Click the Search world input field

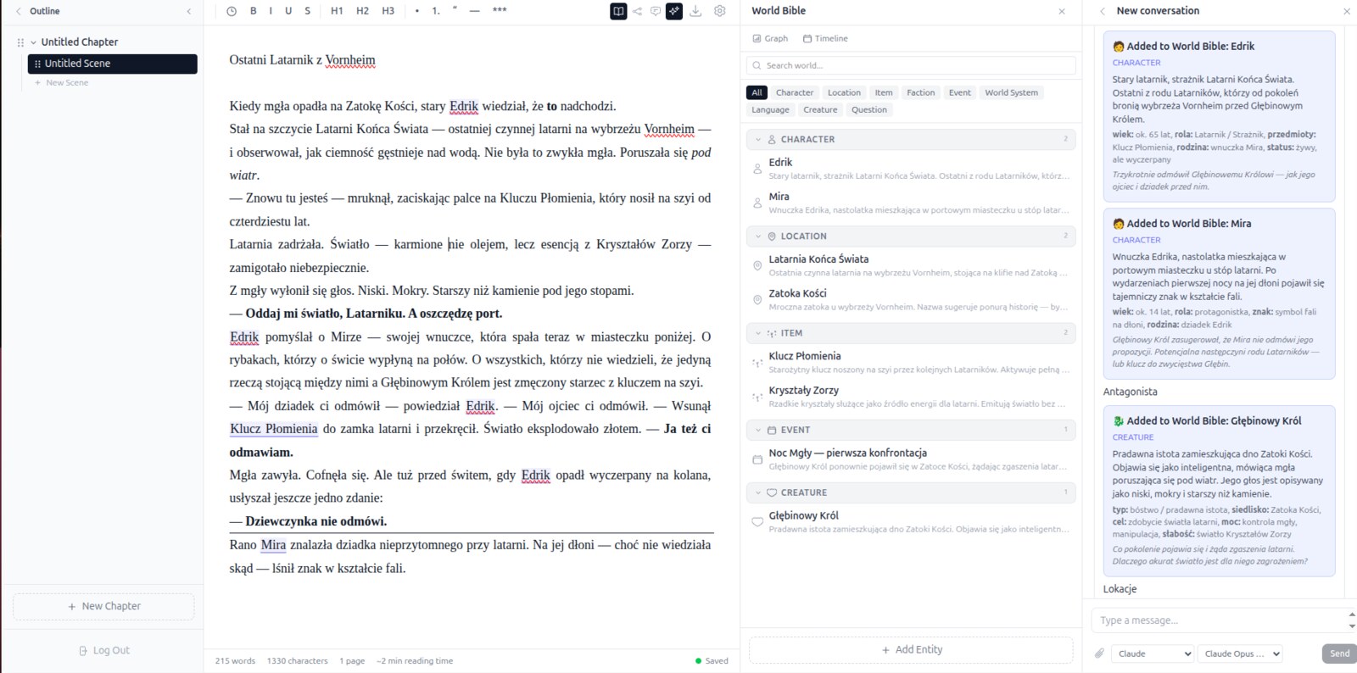point(912,65)
